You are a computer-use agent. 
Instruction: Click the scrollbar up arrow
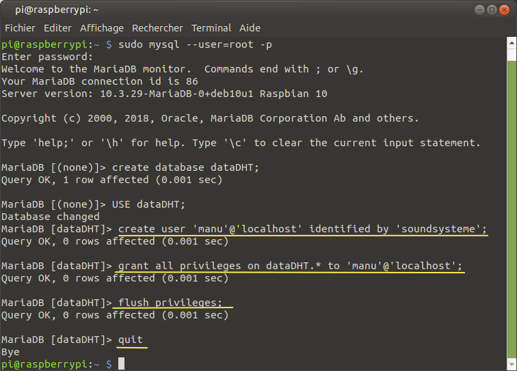coord(512,43)
